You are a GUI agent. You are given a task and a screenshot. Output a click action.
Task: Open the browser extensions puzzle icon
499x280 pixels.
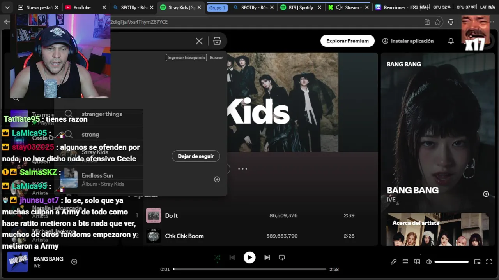point(451,22)
